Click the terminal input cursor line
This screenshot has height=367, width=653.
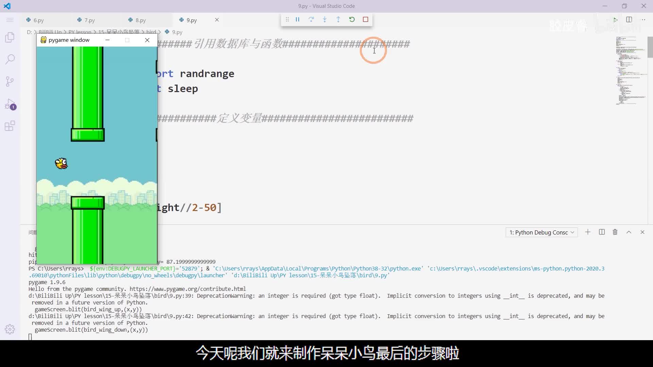[x=30, y=337]
